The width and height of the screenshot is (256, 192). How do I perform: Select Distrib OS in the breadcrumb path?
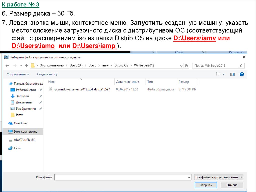coord(121,65)
